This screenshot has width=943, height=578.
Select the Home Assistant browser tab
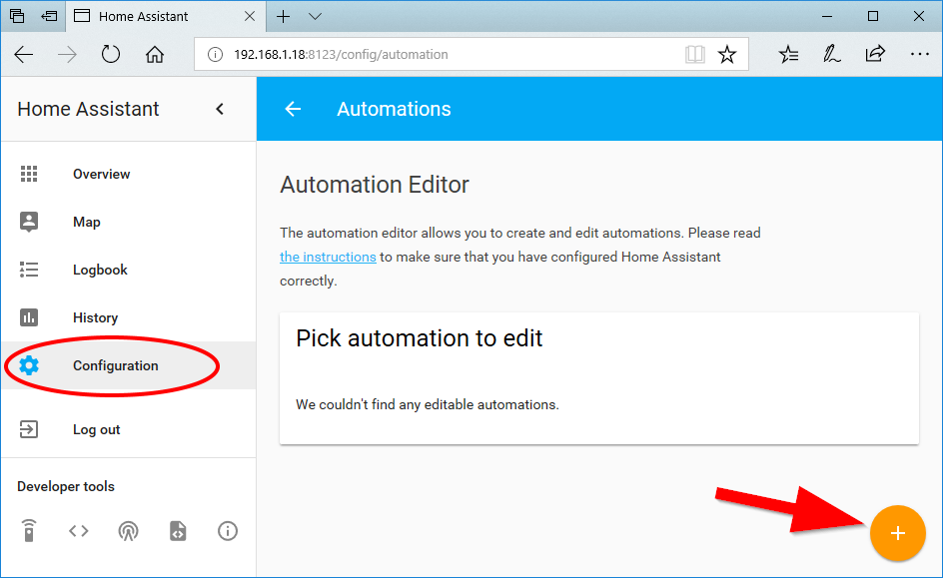tap(164, 16)
